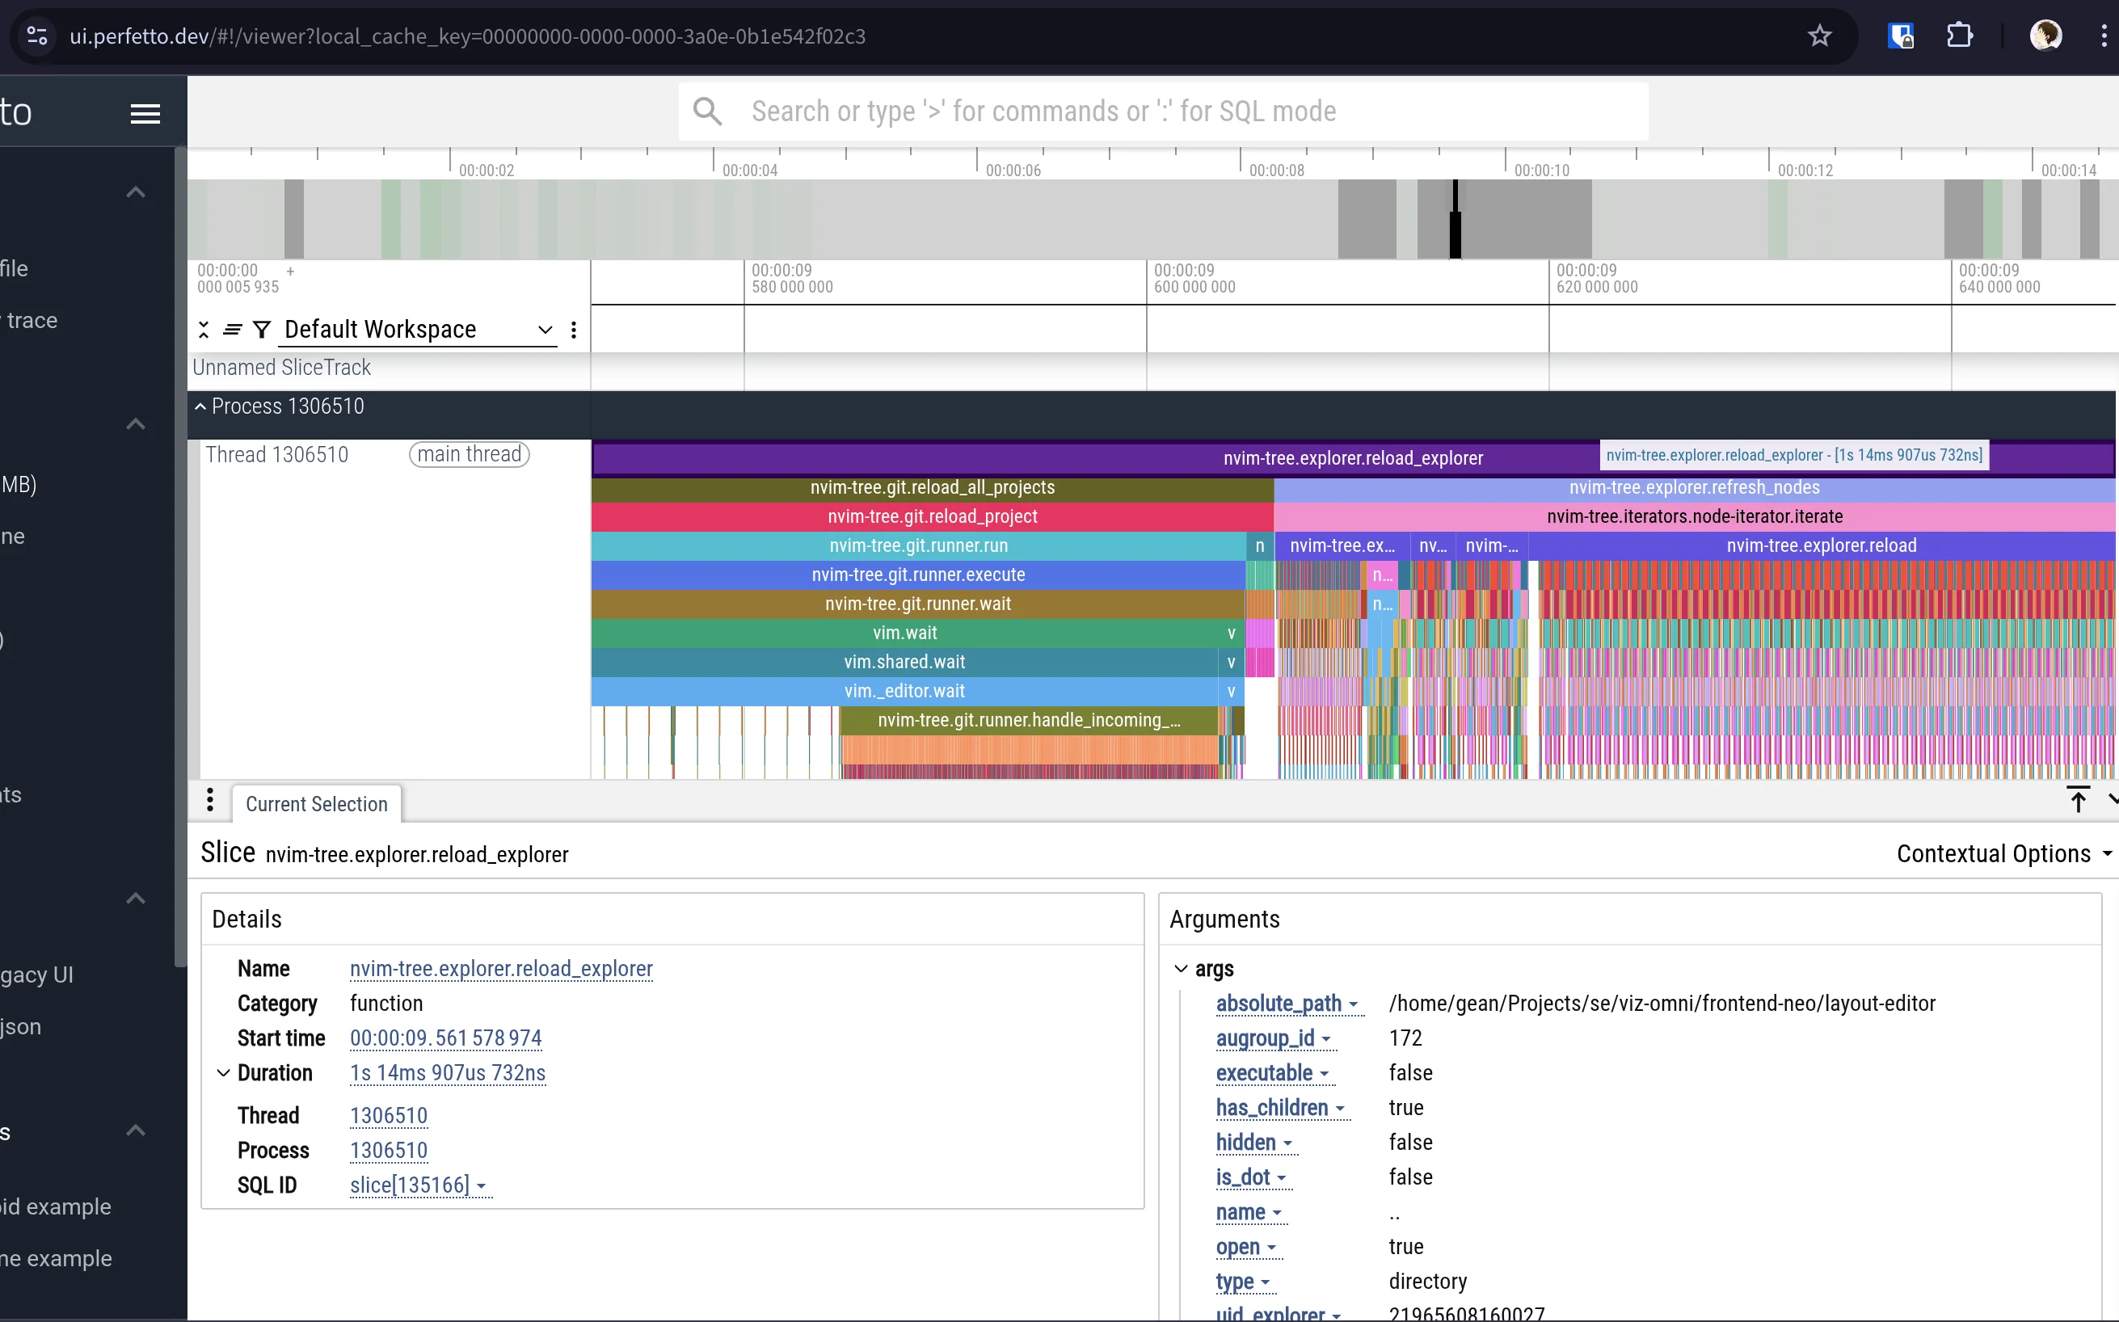Open the Chrome three-dot menu
This screenshot has height=1322, width=2119.
(2104, 36)
